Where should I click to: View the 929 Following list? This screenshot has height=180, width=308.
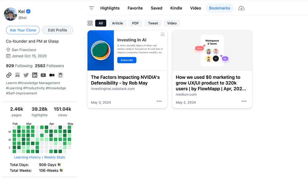point(19,66)
